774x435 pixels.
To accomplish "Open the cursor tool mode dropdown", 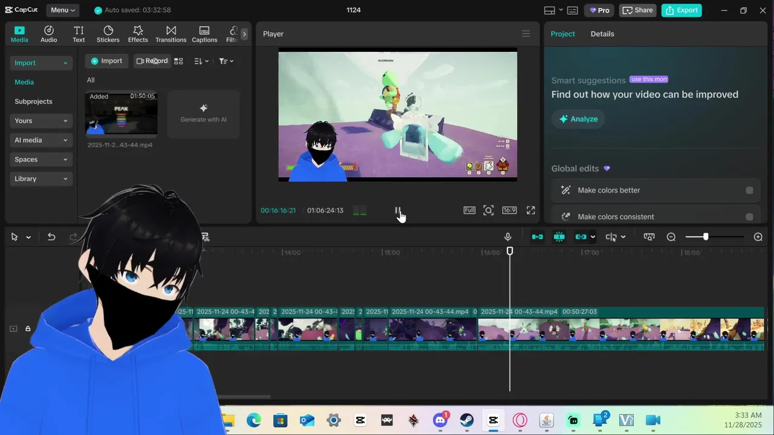I will click(28, 237).
